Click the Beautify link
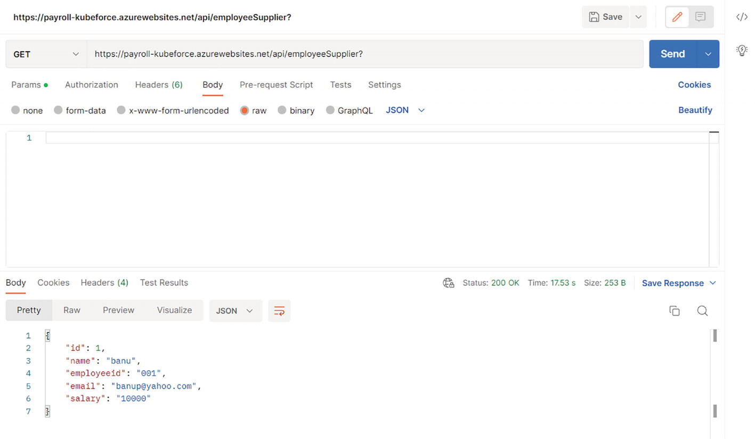This screenshot has width=755, height=439. point(695,110)
